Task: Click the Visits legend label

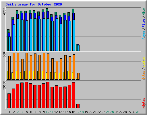Action: 144,62
